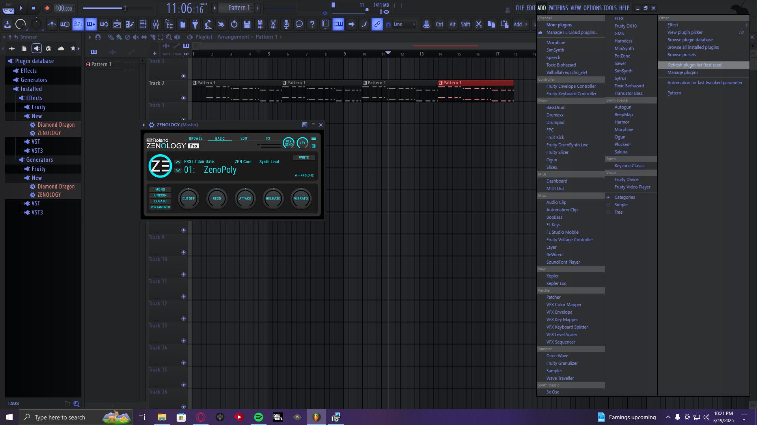This screenshot has height=425, width=757.
Task: Click the metronome icon
Action: click(x=52, y=24)
